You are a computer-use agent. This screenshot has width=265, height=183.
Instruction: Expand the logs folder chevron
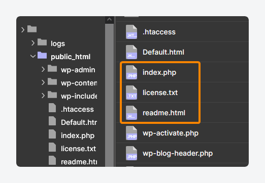(x=33, y=43)
